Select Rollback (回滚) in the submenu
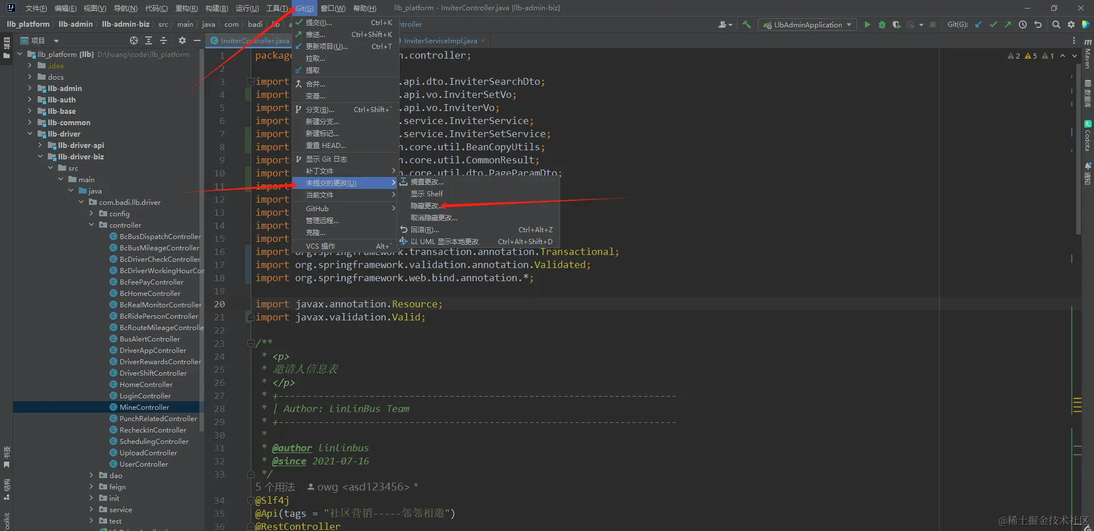The height and width of the screenshot is (531, 1094). coord(477,230)
